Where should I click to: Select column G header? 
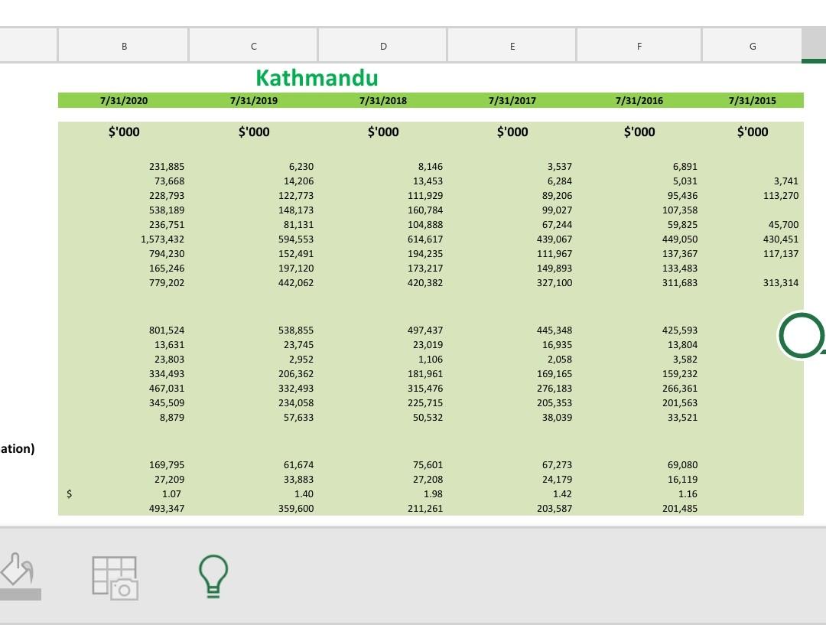(753, 47)
